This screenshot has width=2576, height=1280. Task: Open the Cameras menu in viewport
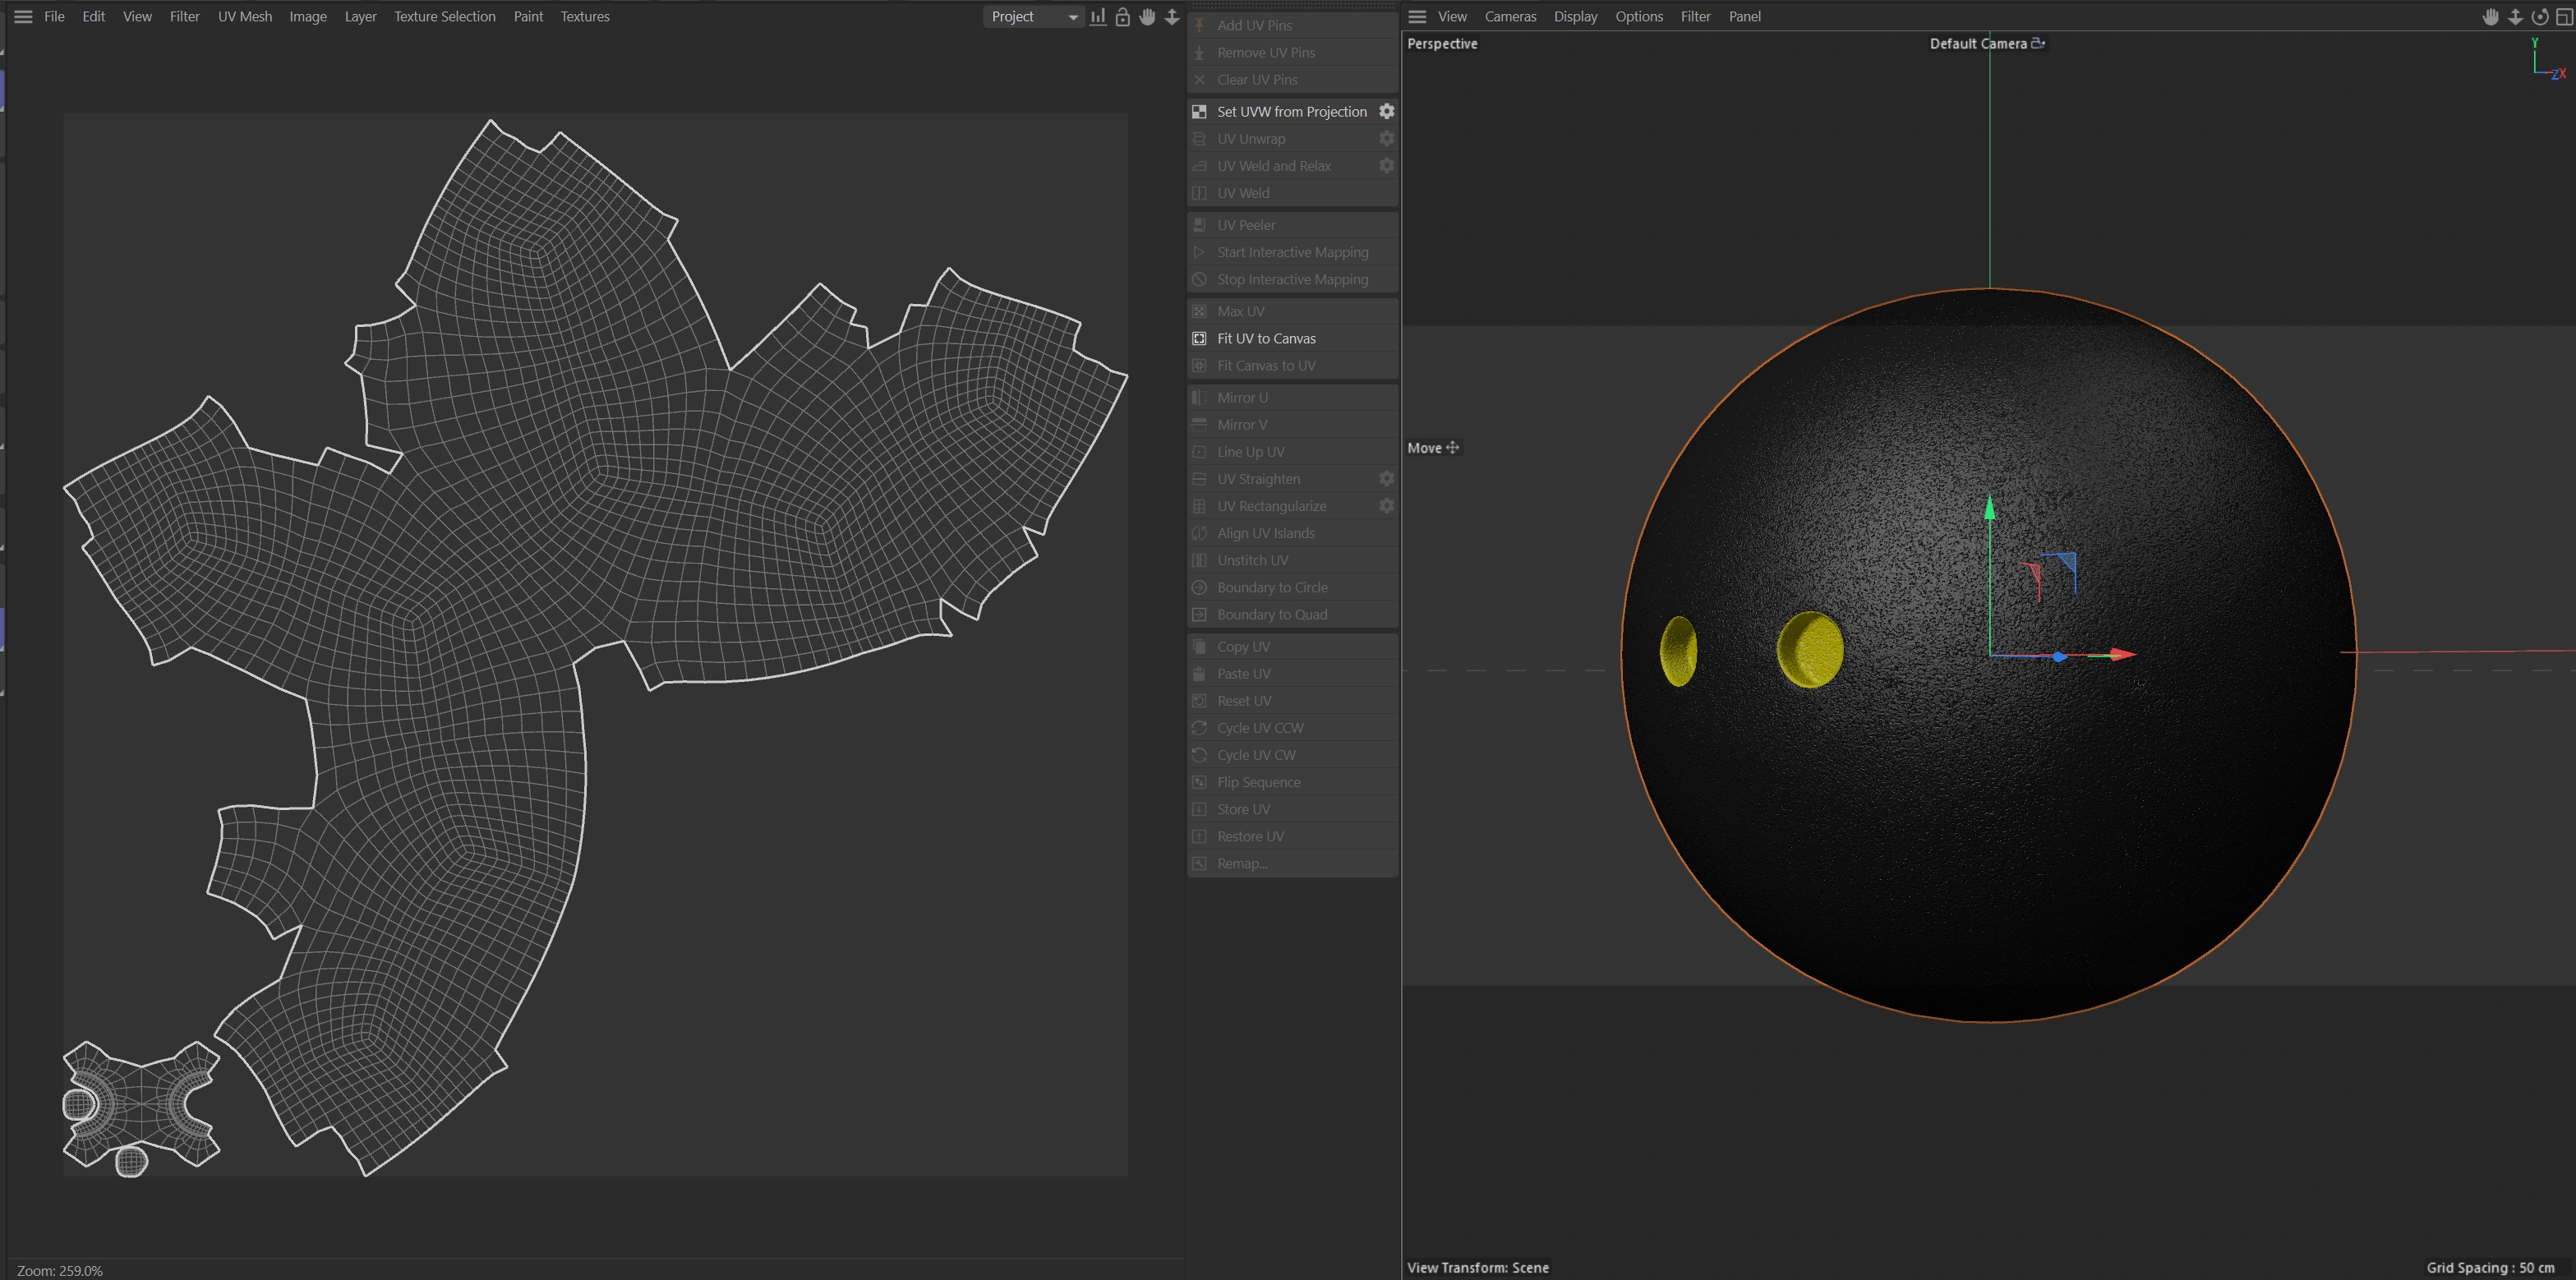(x=1510, y=17)
